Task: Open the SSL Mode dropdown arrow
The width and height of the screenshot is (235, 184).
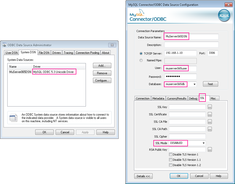Action: (204, 143)
